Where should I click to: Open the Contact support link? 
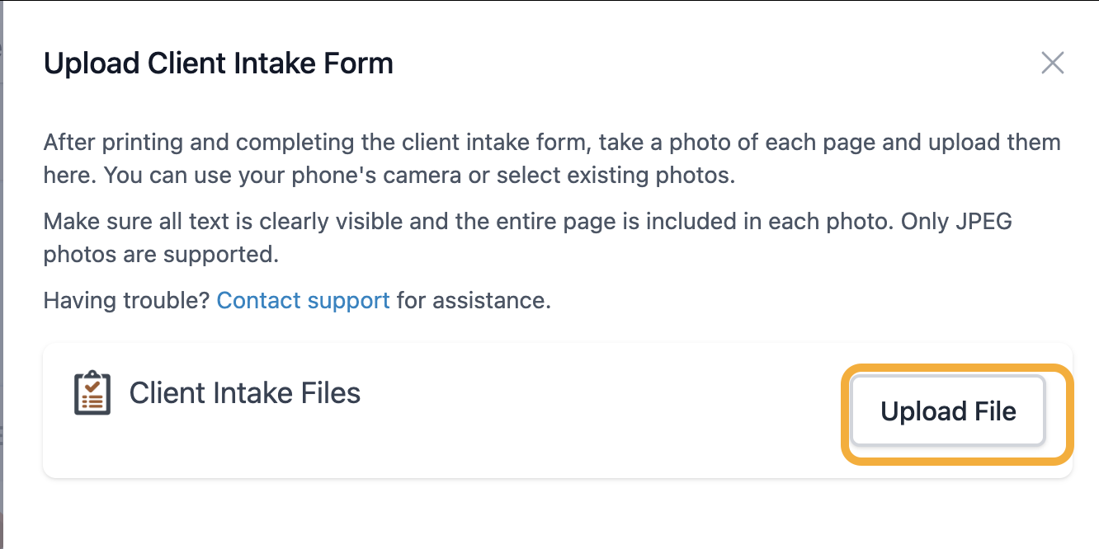303,300
